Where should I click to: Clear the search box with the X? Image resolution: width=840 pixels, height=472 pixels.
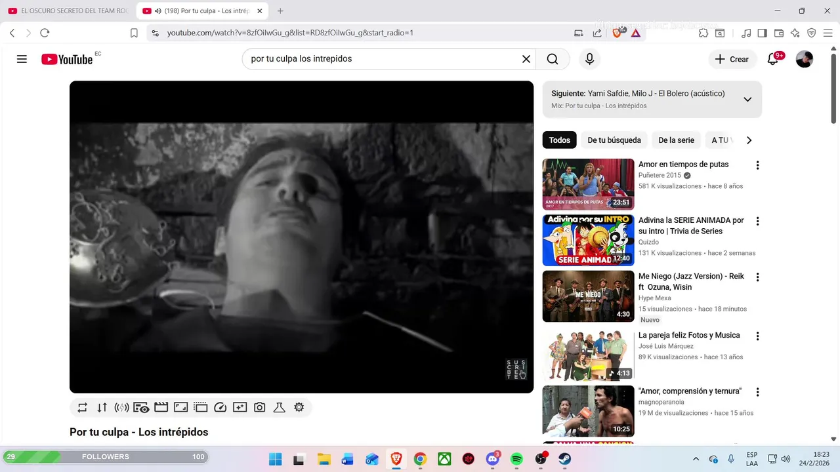(526, 59)
